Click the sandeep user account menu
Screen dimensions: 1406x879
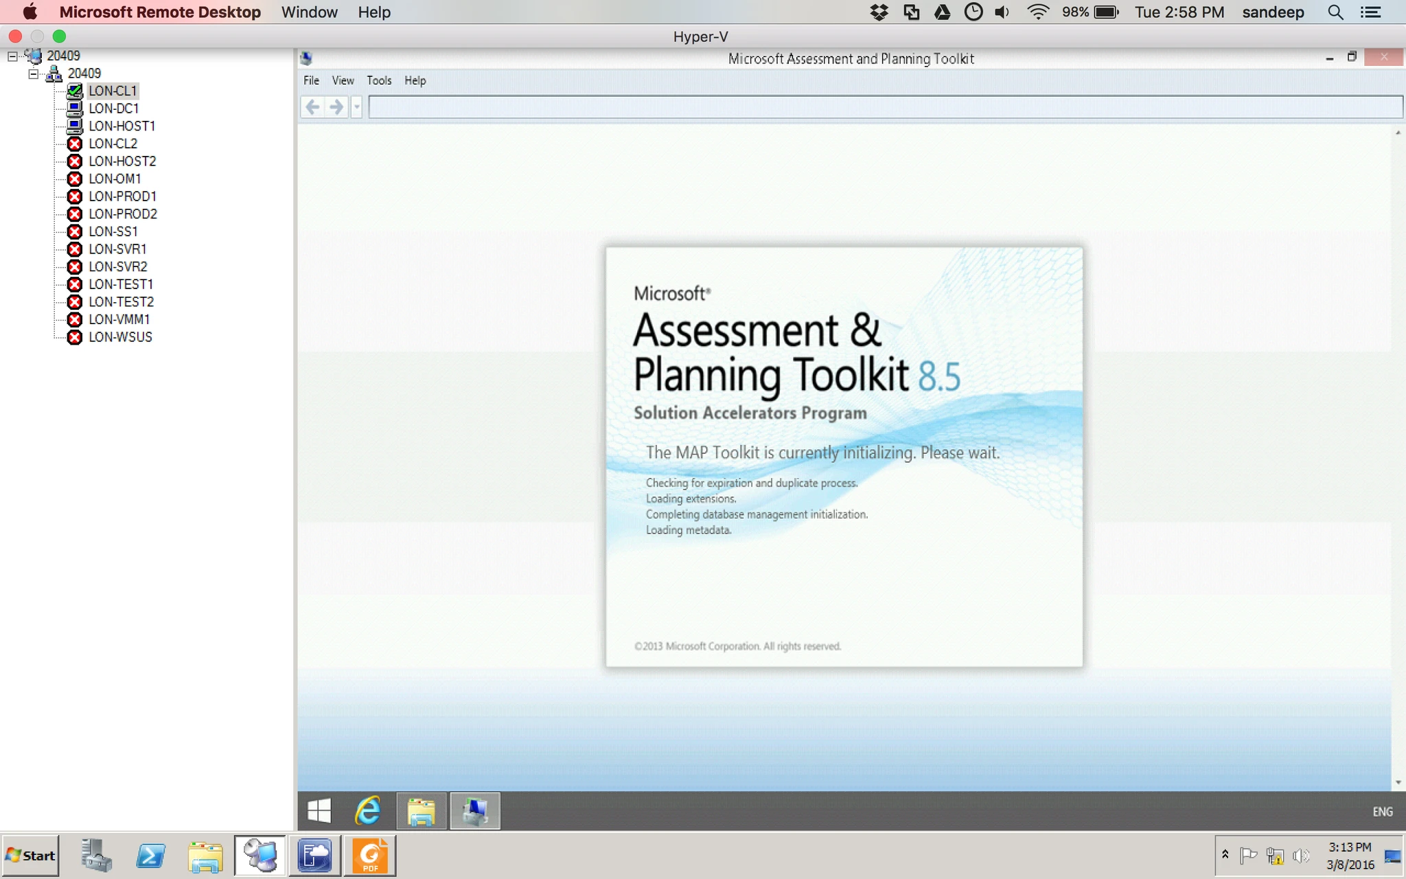pyautogui.click(x=1274, y=12)
